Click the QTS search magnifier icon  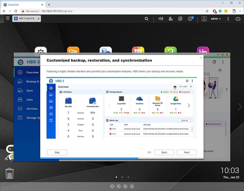click(146, 19)
